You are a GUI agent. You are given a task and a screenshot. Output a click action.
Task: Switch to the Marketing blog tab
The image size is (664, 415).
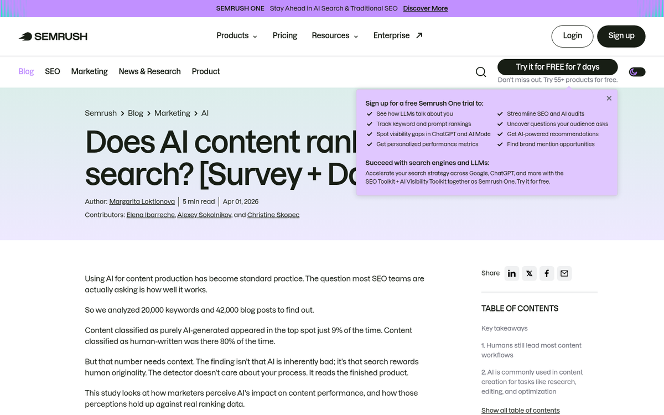tap(89, 71)
